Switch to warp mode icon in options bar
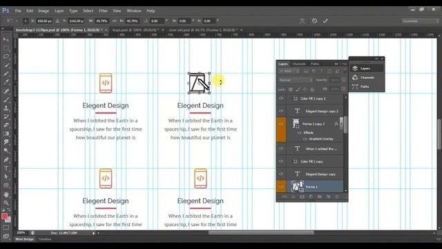 [x=302, y=21]
